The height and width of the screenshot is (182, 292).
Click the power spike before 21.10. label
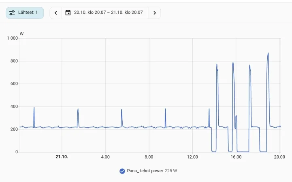pyautogui.click(x=34, y=108)
